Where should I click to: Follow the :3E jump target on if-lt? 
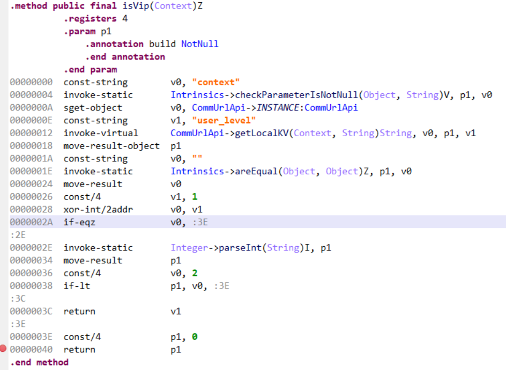pyautogui.click(x=222, y=286)
